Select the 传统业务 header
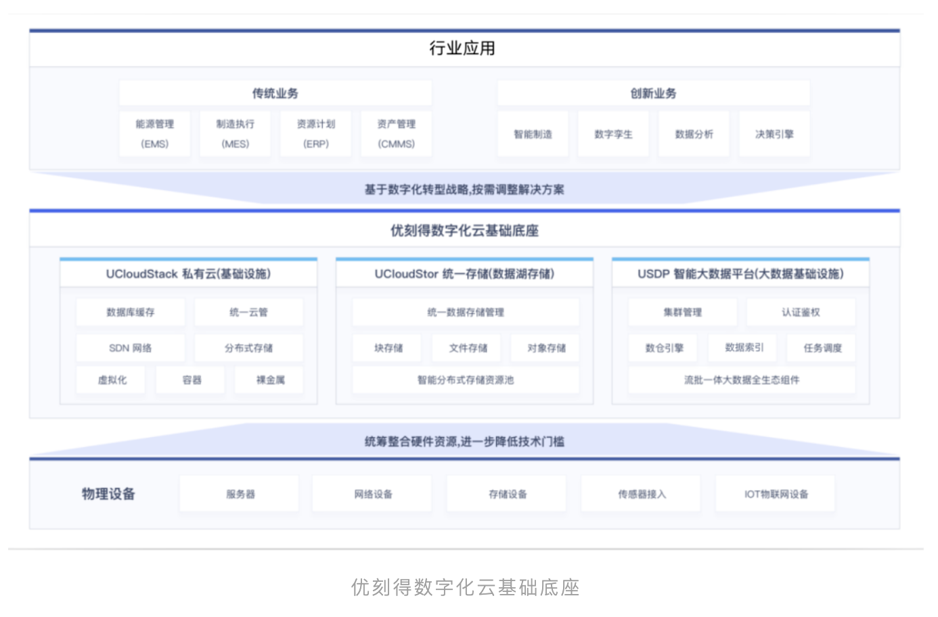The image size is (938, 617). [275, 93]
